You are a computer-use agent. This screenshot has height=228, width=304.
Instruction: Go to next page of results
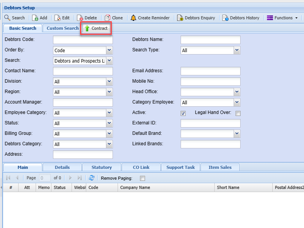coord(70,178)
